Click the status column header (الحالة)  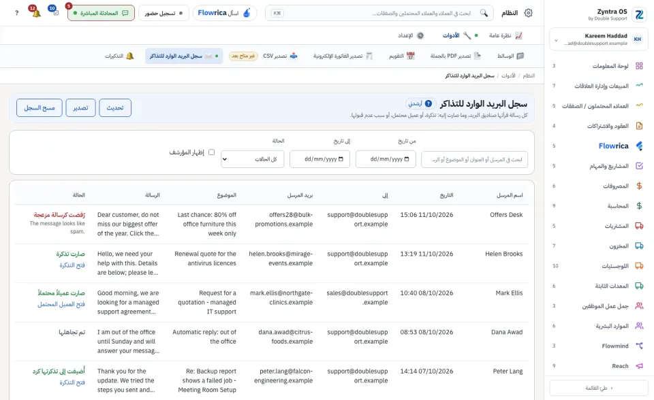[x=79, y=195]
